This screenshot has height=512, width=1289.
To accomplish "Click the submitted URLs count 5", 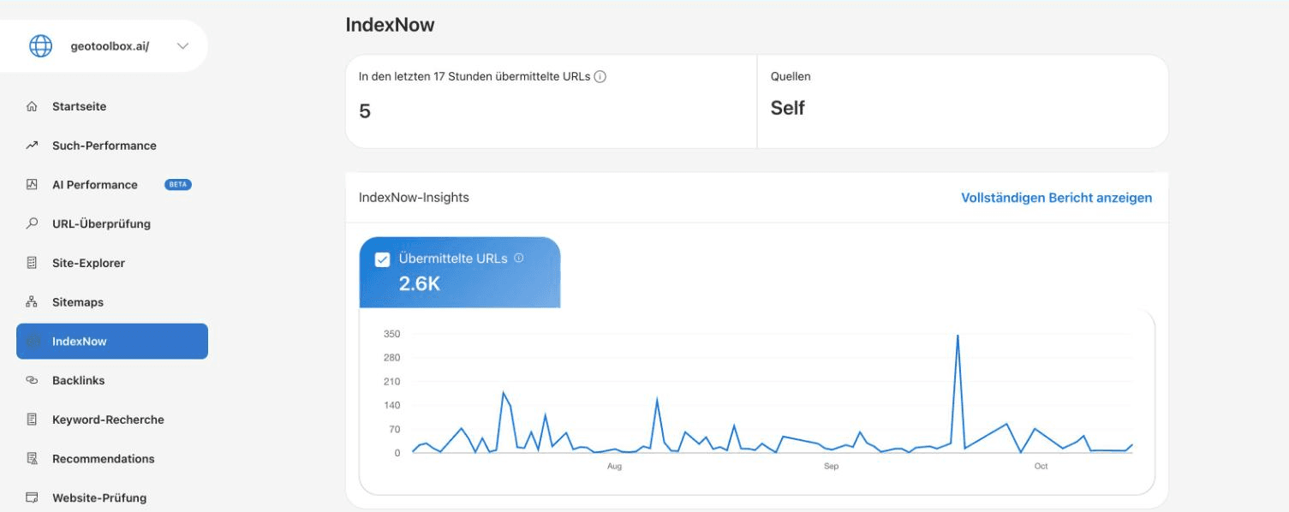I will click(365, 111).
